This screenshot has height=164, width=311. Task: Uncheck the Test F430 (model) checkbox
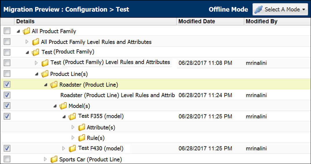coord(7,148)
